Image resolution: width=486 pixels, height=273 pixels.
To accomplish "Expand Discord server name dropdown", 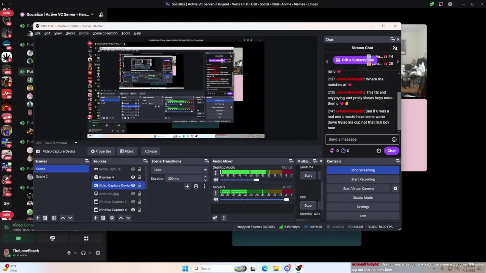I will point(92,14).
